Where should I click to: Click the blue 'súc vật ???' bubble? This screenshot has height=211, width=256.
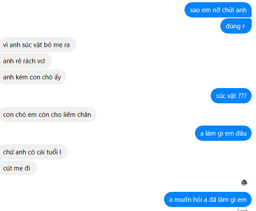click(231, 96)
